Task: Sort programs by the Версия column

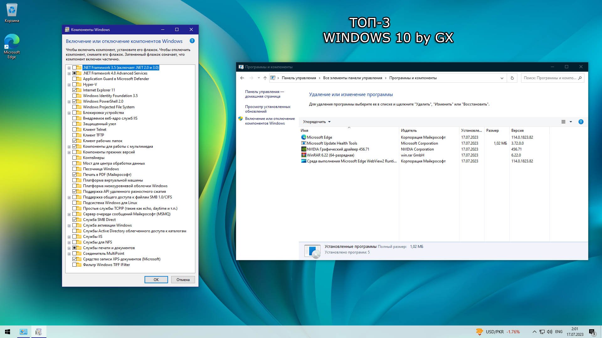Action: click(517, 131)
